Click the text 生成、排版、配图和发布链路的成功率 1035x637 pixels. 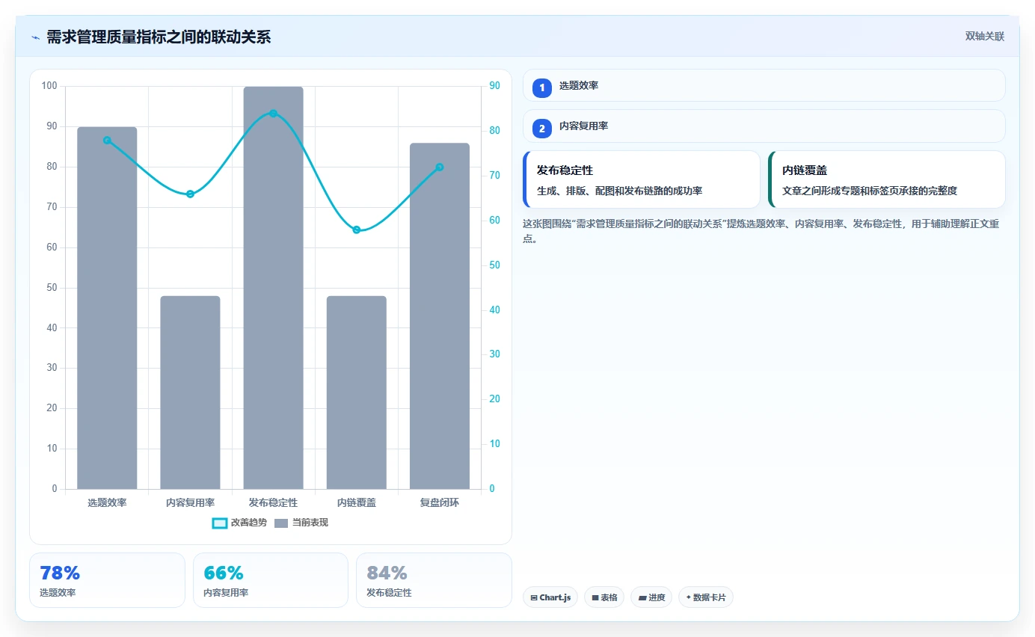[x=619, y=191]
